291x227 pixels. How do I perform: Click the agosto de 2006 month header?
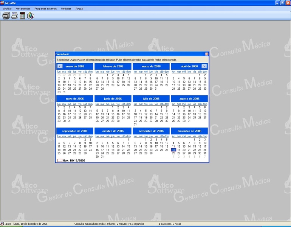tap(189, 99)
